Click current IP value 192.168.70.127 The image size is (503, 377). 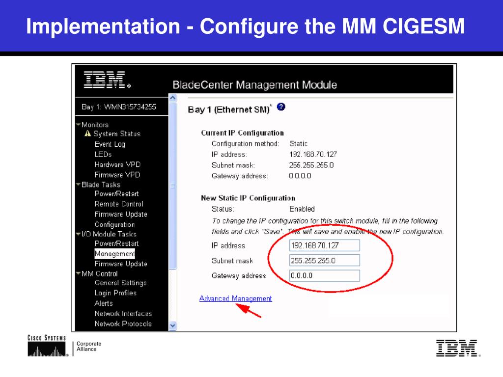313,155
